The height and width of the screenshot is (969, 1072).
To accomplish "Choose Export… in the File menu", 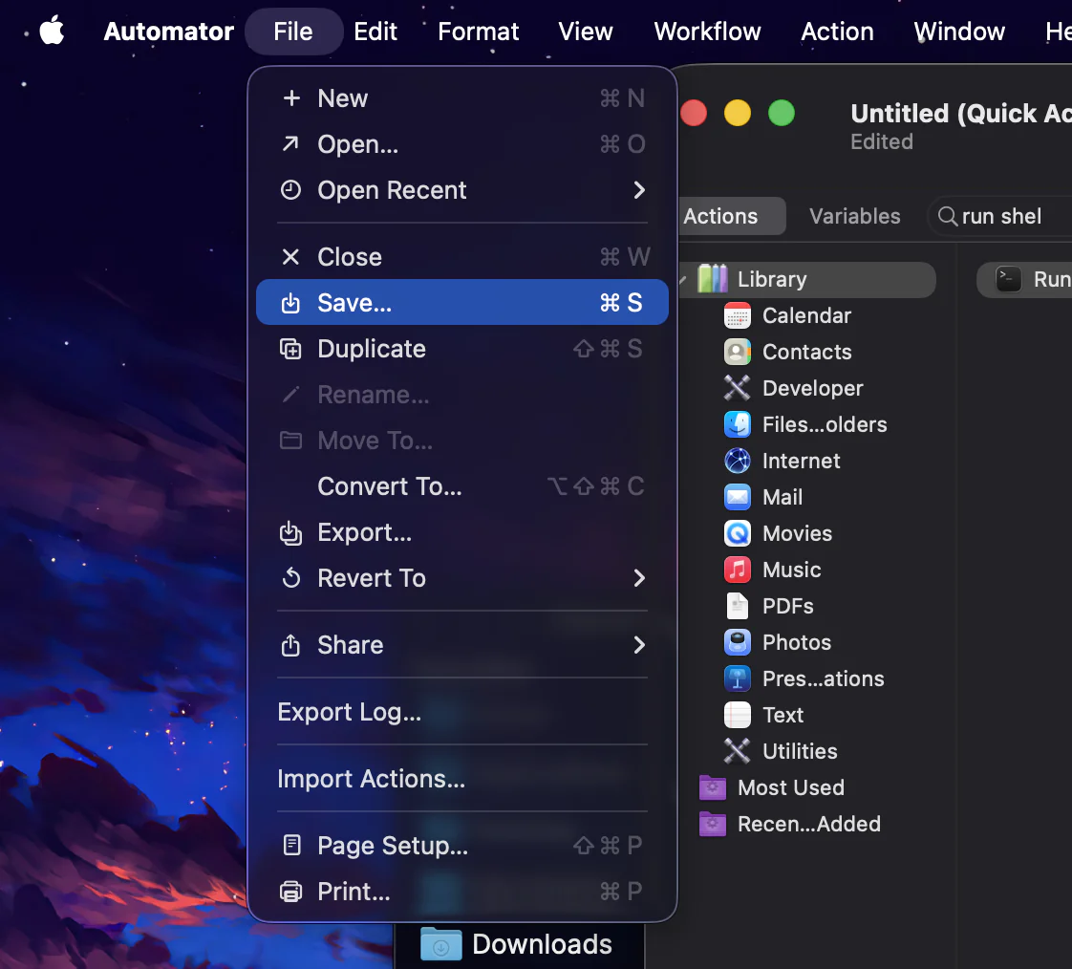I will pos(462,532).
